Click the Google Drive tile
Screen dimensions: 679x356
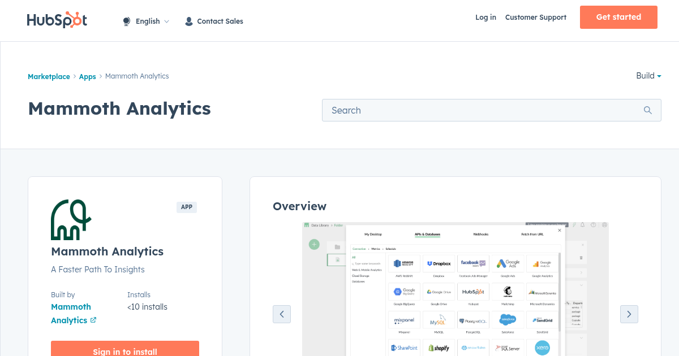tap(439, 292)
